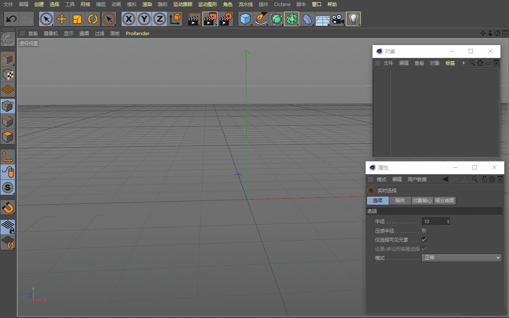Screen dimensions: 509x318
Task: Enable 压感半径 checkbox
Action: pos(424,231)
